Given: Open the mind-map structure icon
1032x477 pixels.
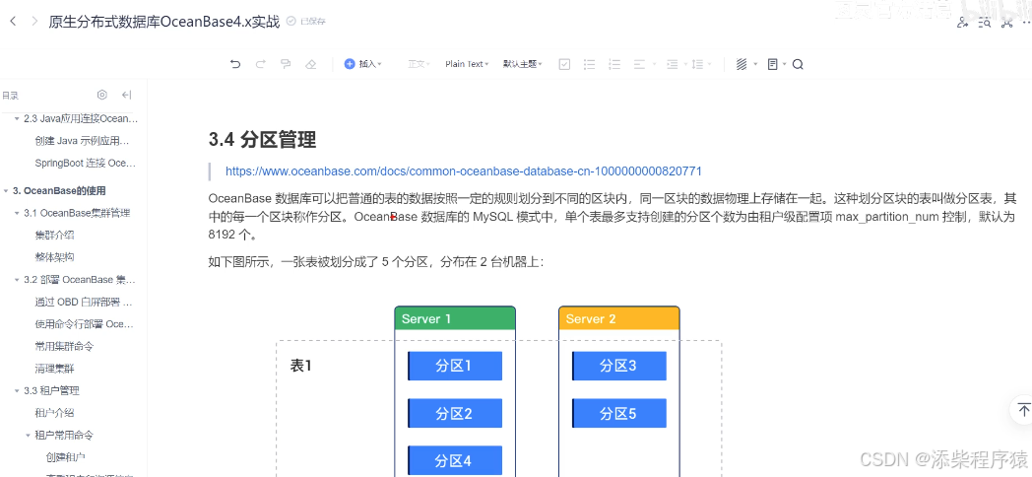Looking at the screenshot, I should pos(1007,23).
